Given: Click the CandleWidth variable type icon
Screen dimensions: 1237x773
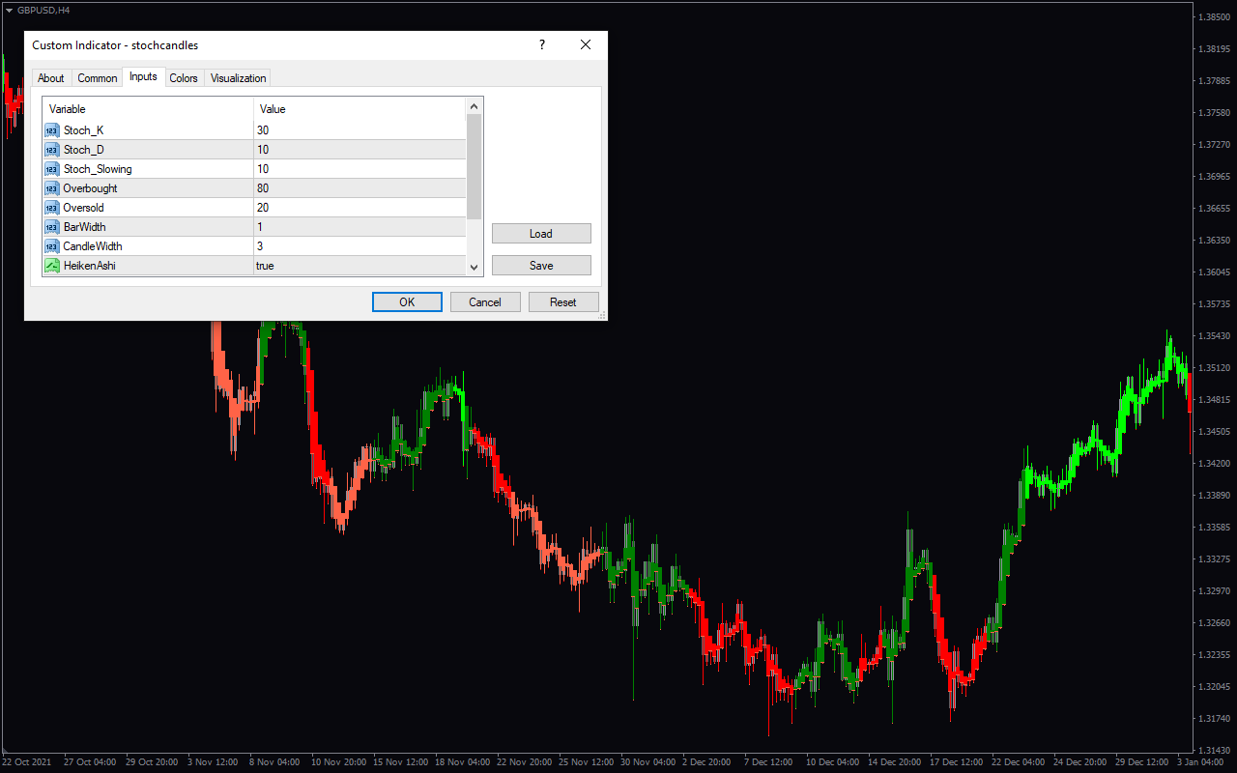Looking at the screenshot, I should click(x=51, y=246).
